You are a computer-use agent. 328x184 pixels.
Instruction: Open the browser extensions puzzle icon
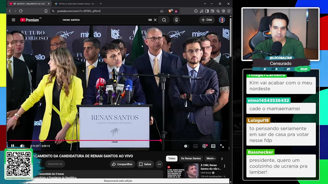(196, 11)
